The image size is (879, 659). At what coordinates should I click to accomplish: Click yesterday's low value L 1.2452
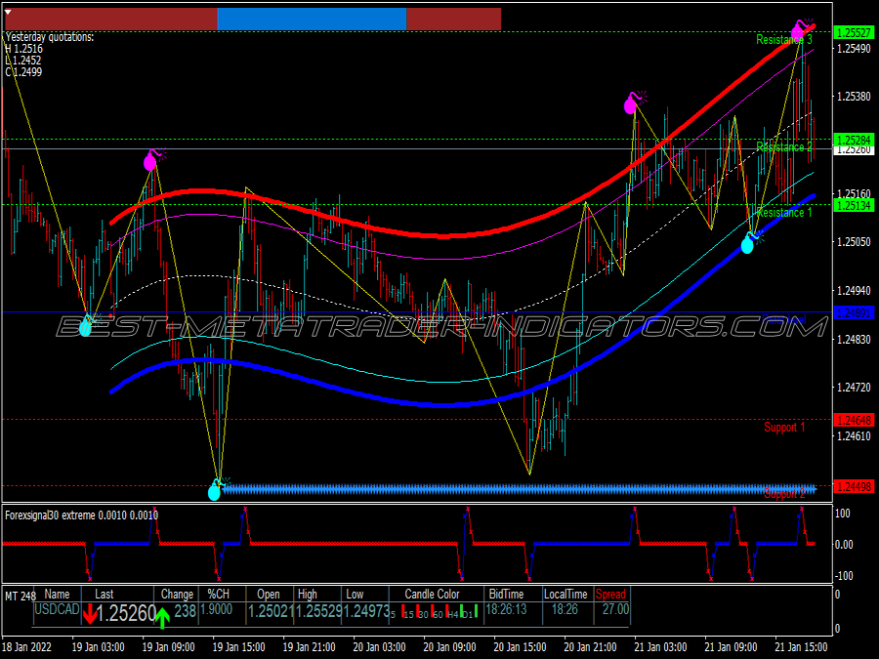coord(23,61)
